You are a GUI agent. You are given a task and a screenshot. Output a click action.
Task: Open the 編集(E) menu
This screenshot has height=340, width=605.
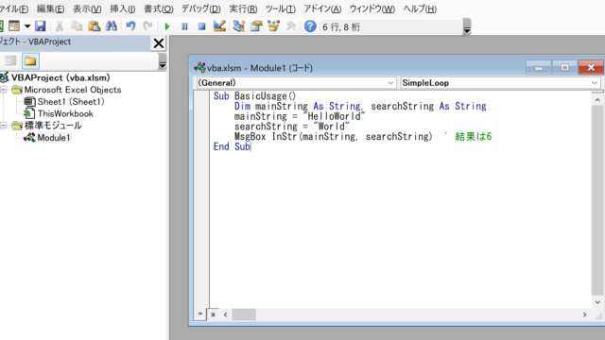[50, 8]
